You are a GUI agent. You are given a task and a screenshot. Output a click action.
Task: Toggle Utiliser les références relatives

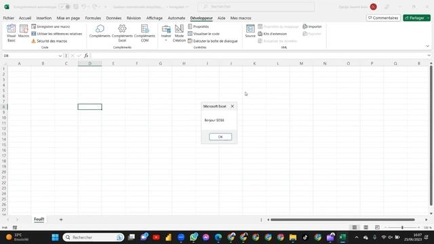pyautogui.click(x=57, y=34)
